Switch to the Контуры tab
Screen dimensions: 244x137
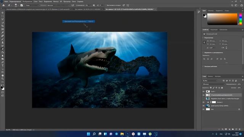click(218, 76)
